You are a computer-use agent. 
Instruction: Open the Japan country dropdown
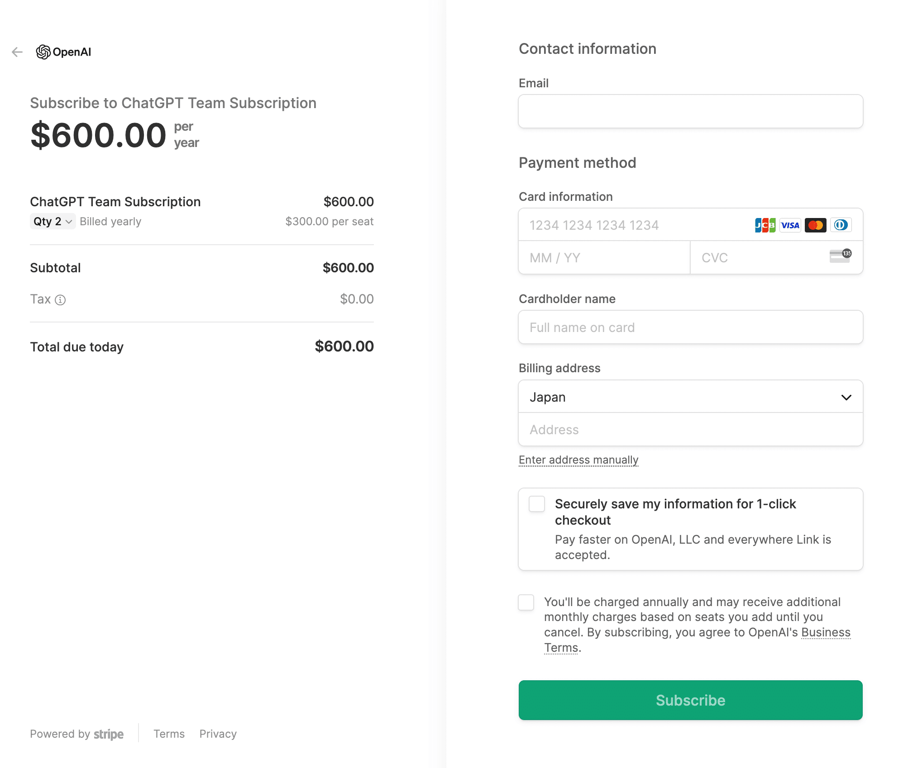(x=690, y=397)
